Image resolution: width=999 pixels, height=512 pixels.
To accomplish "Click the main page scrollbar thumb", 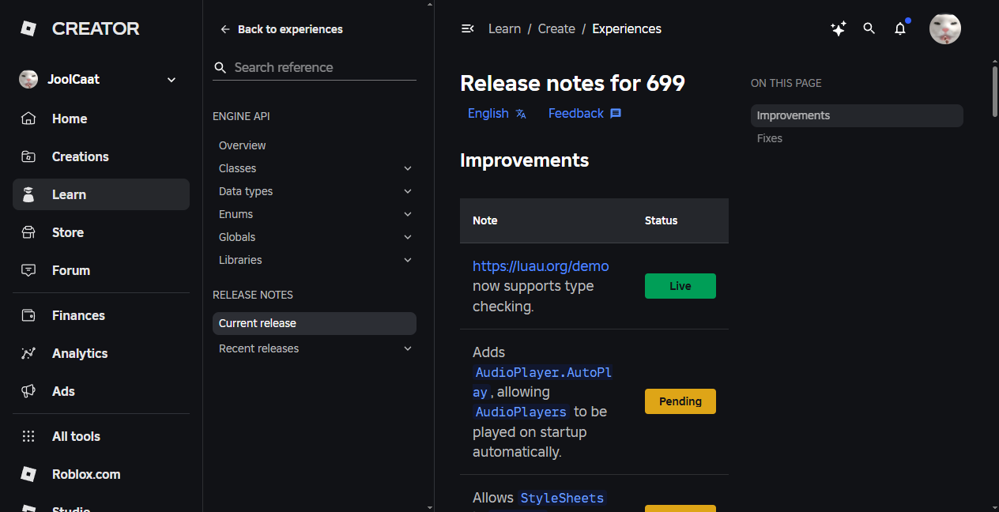I will (x=995, y=92).
